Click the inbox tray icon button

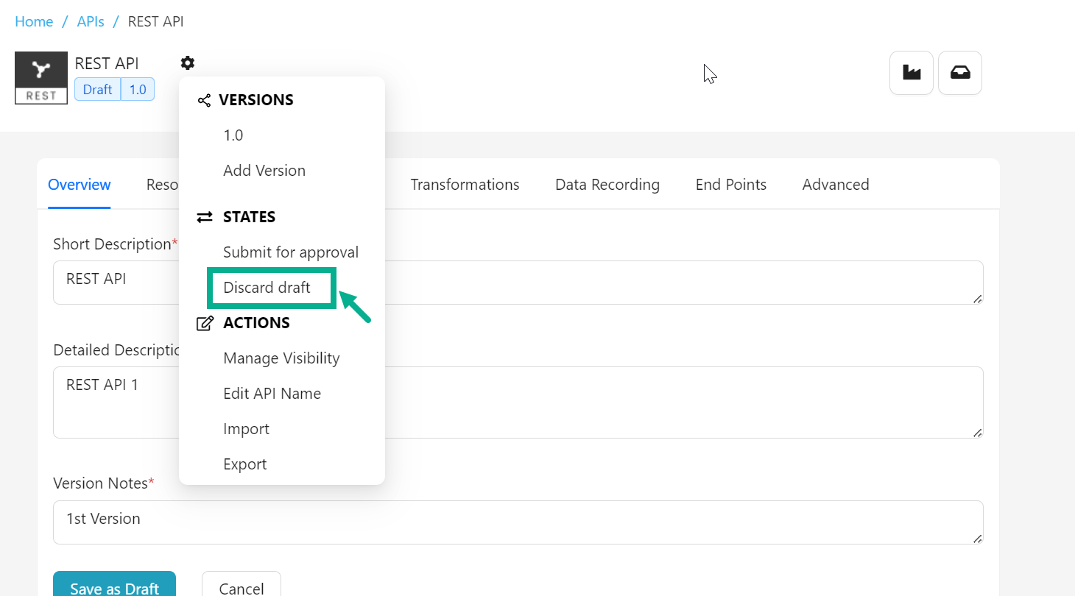[x=960, y=73]
